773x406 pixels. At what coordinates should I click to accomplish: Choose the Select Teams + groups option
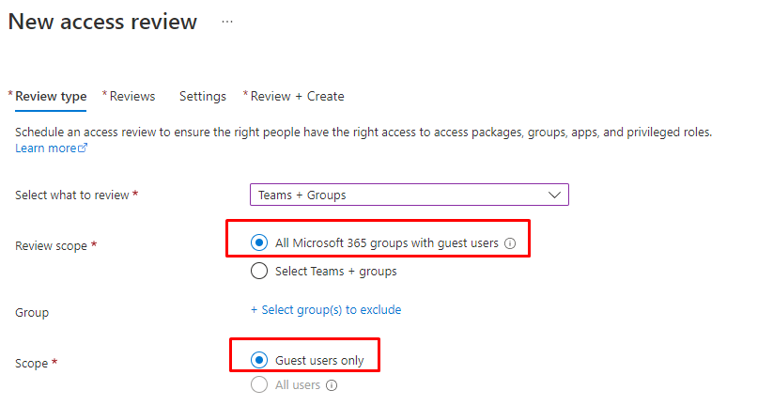pyautogui.click(x=259, y=271)
